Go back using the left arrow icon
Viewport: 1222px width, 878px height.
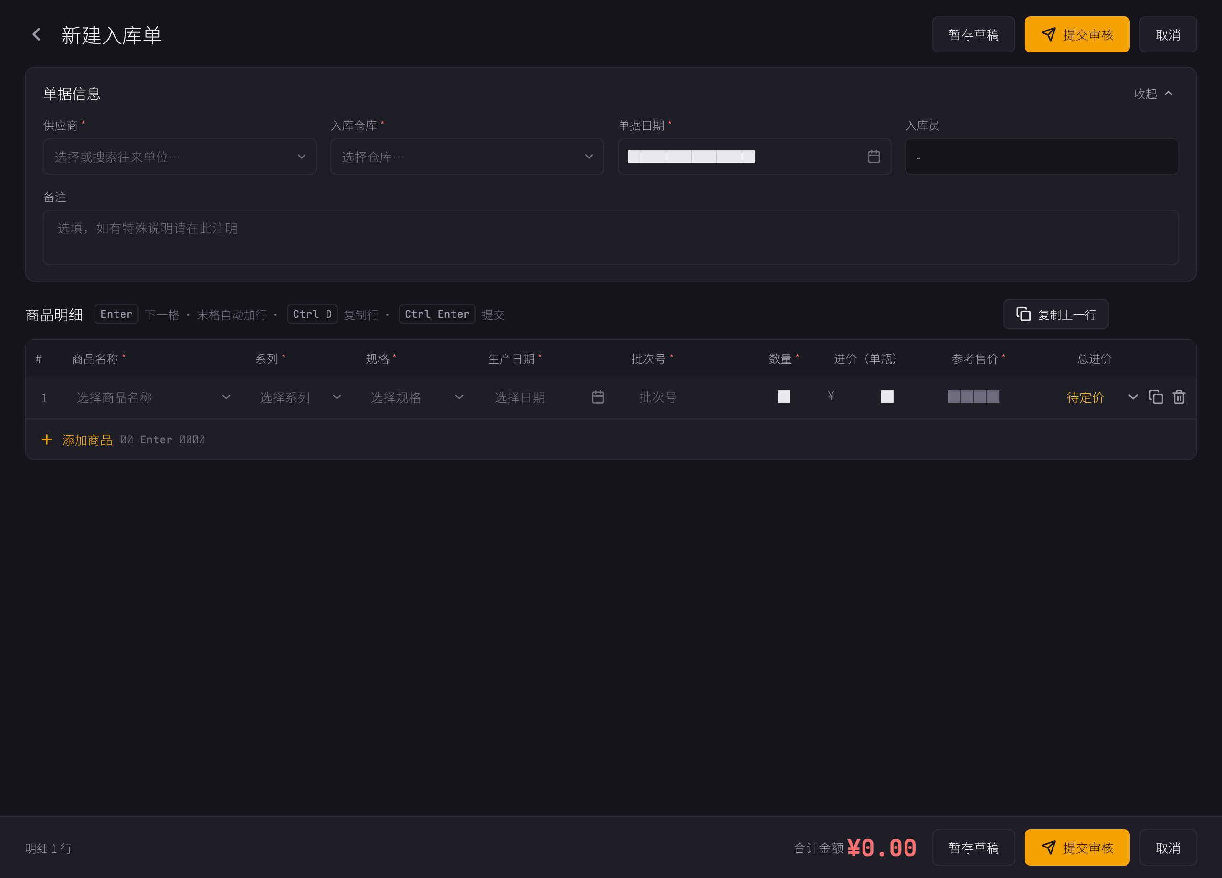tap(36, 35)
